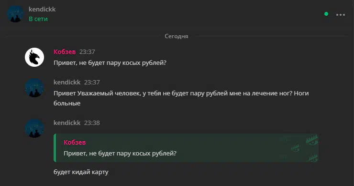The height and width of the screenshot is (186, 354).
Task: Click the kendickk sender name at 23:37
Action: coord(67,82)
